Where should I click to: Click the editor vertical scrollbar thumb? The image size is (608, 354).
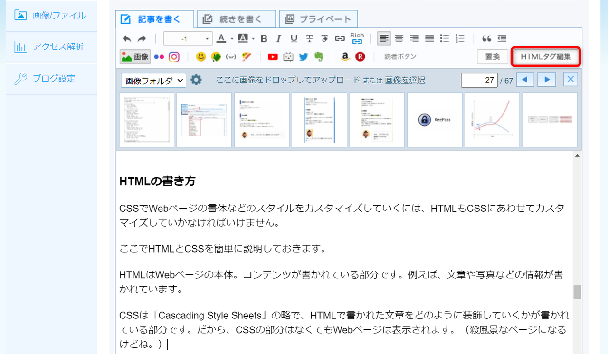point(577,292)
